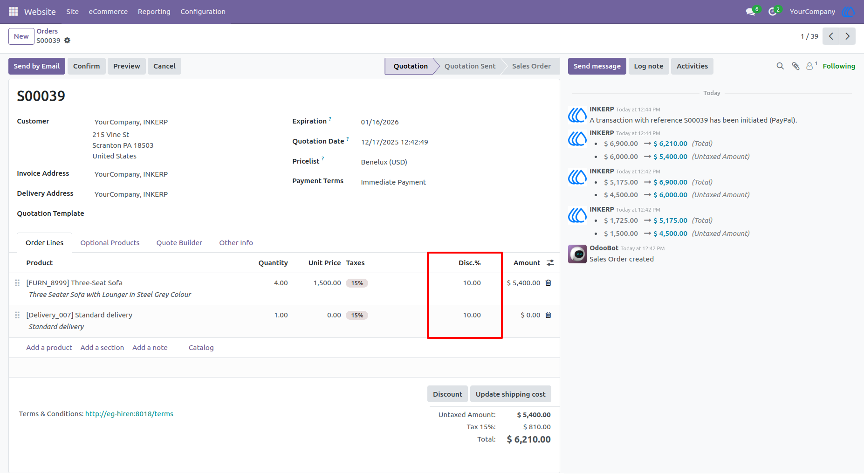Click the user avatar in the top bar
The height and width of the screenshot is (474, 864).
pos(848,12)
